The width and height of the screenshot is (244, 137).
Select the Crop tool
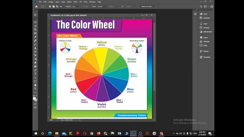tap(35, 30)
